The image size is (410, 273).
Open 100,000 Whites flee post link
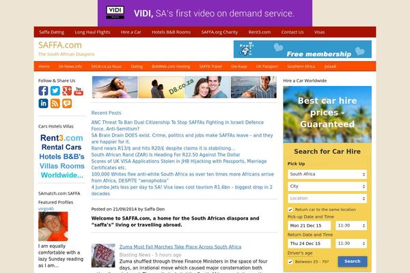pyautogui.click(x=182, y=177)
